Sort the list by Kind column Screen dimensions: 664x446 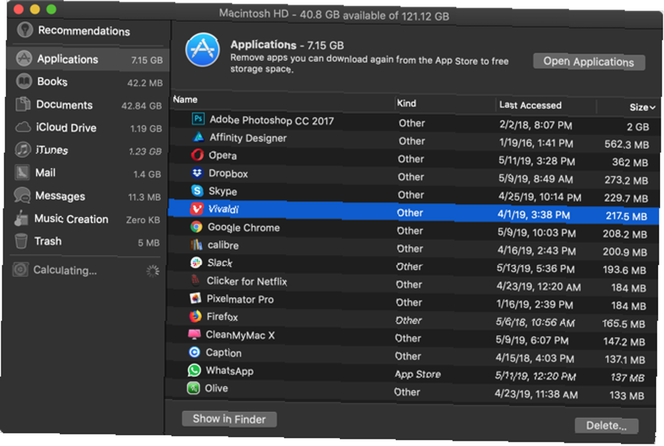tap(406, 104)
